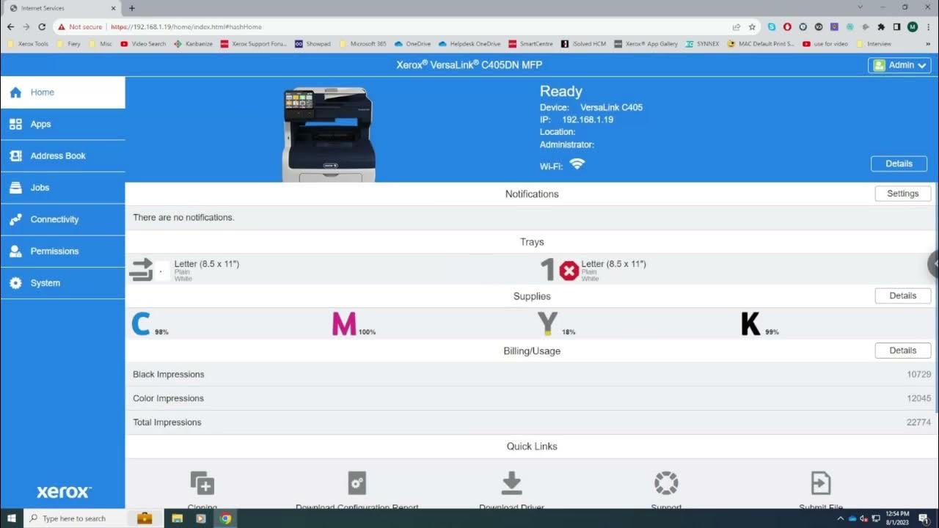939x528 pixels.
Task: Open the SmartCentre bookmark
Action: coord(531,44)
